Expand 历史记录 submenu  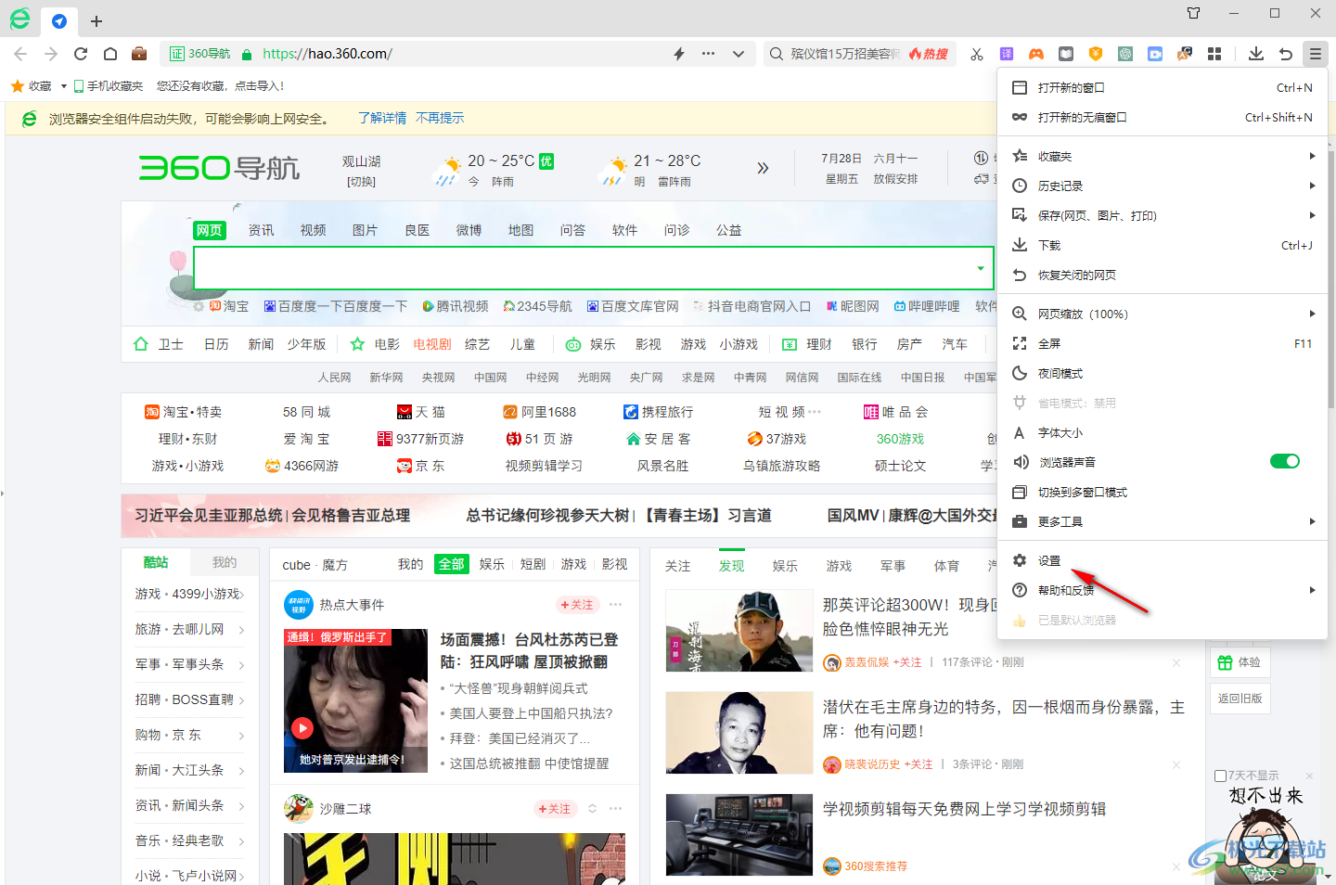(x=1163, y=186)
